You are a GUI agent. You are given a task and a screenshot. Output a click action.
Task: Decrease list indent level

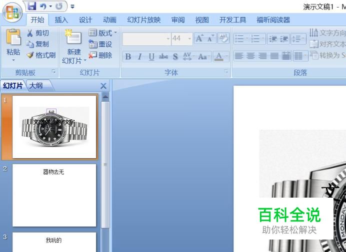[273, 39]
